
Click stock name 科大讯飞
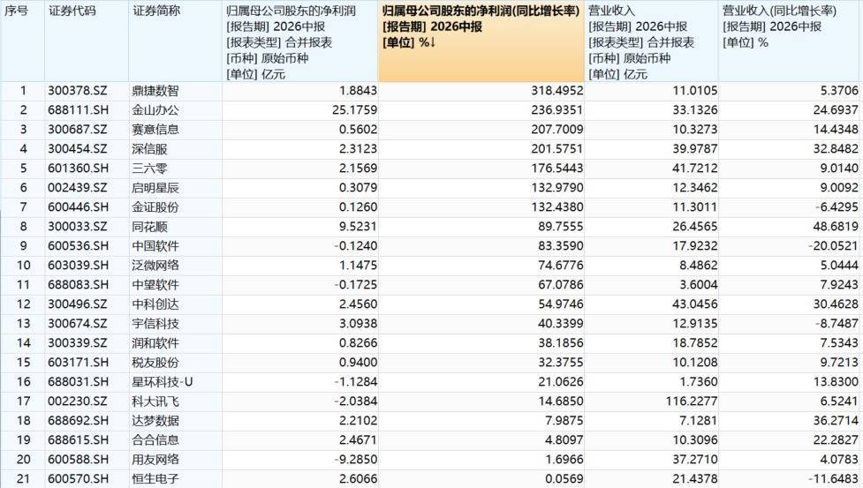pyautogui.click(x=155, y=402)
